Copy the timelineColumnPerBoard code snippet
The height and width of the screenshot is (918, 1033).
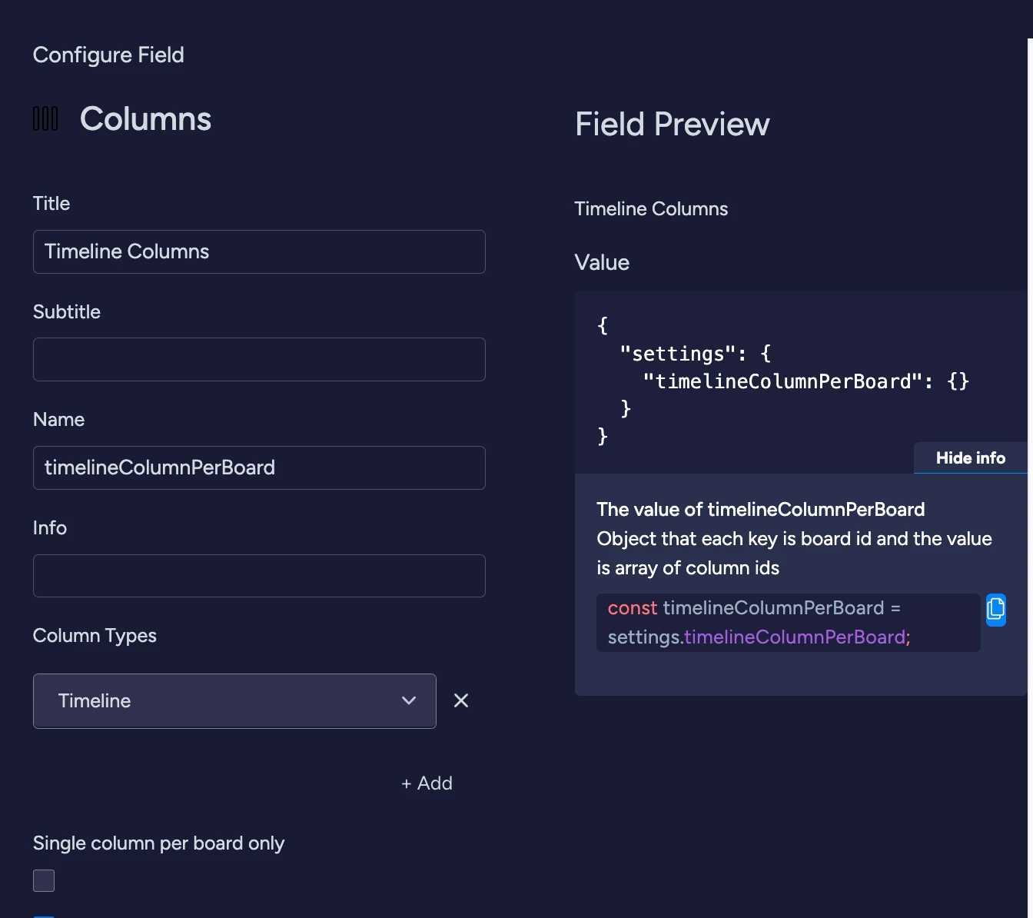(995, 610)
